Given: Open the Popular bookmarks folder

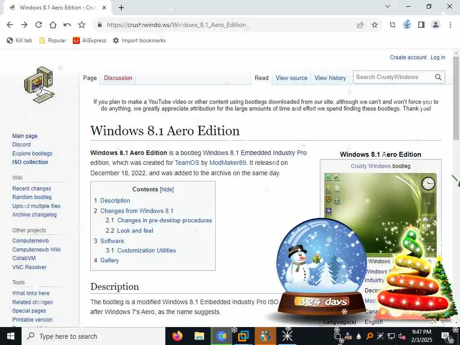Looking at the screenshot, I should 53,40.
